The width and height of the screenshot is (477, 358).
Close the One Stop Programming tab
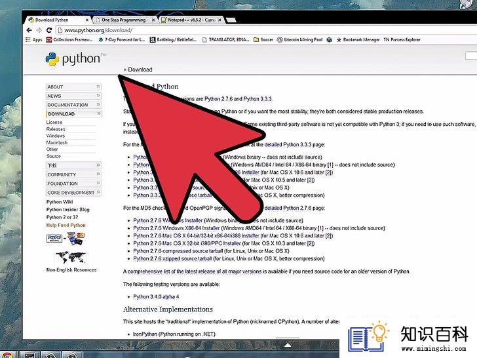point(153,20)
